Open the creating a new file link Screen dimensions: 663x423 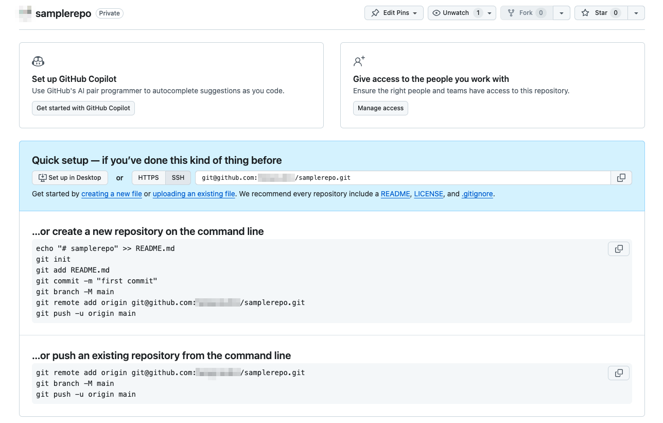click(x=112, y=194)
